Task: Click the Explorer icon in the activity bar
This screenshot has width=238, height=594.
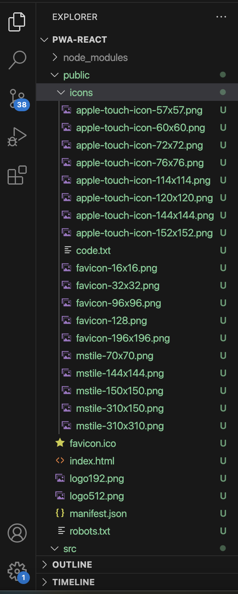Action: click(x=17, y=22)
